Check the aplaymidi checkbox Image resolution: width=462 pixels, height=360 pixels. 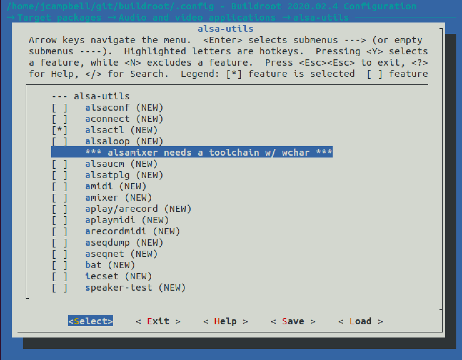(x=59, y=220)
